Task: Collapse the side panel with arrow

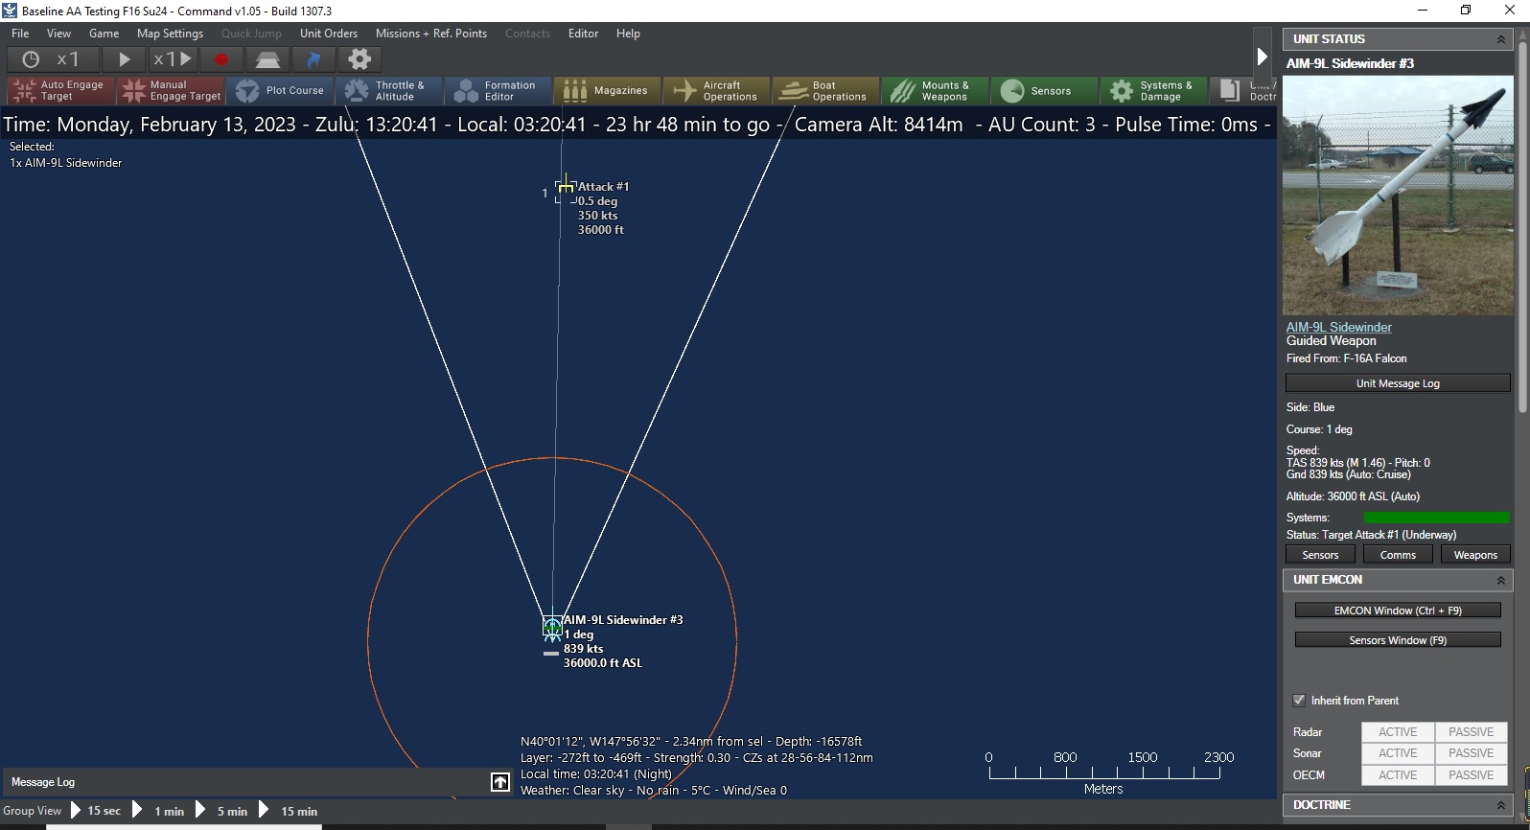Action: click(x=1262, y=58)
